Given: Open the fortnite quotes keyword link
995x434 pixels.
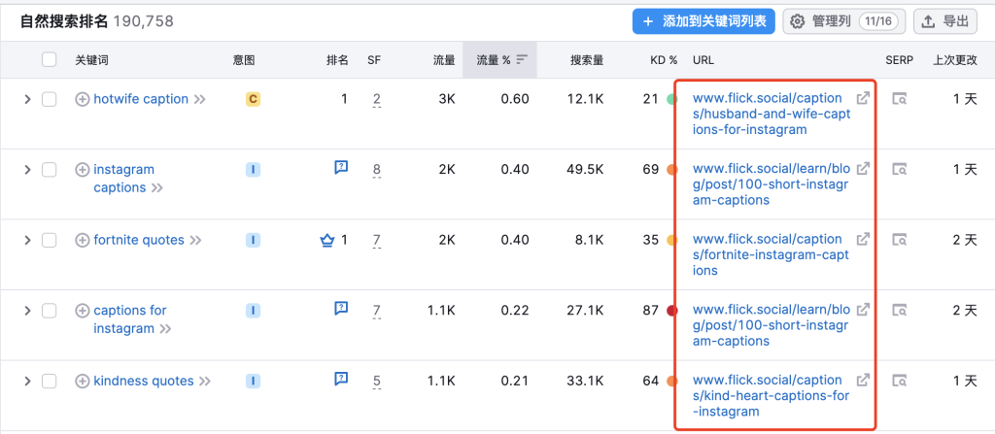Looking at the screenshot, I should (x=139, y=240).
